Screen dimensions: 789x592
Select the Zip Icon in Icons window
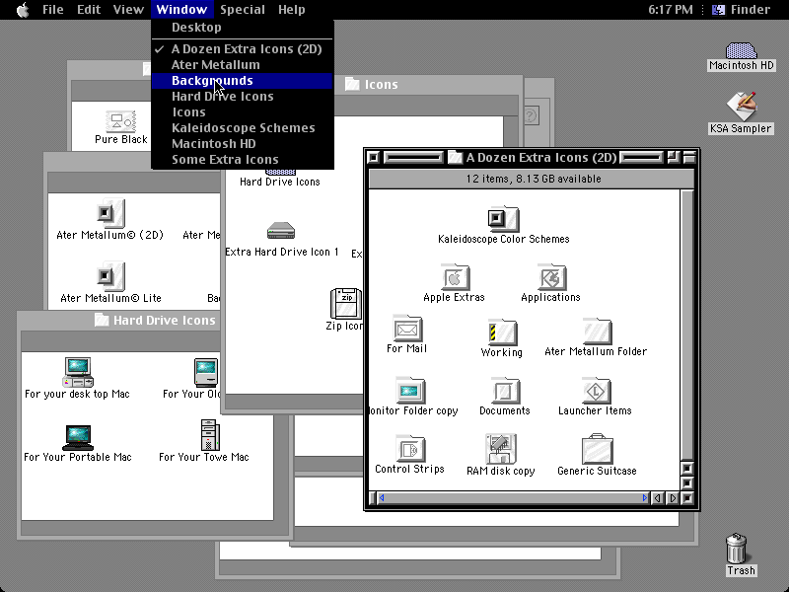click(x=345, y=303)
